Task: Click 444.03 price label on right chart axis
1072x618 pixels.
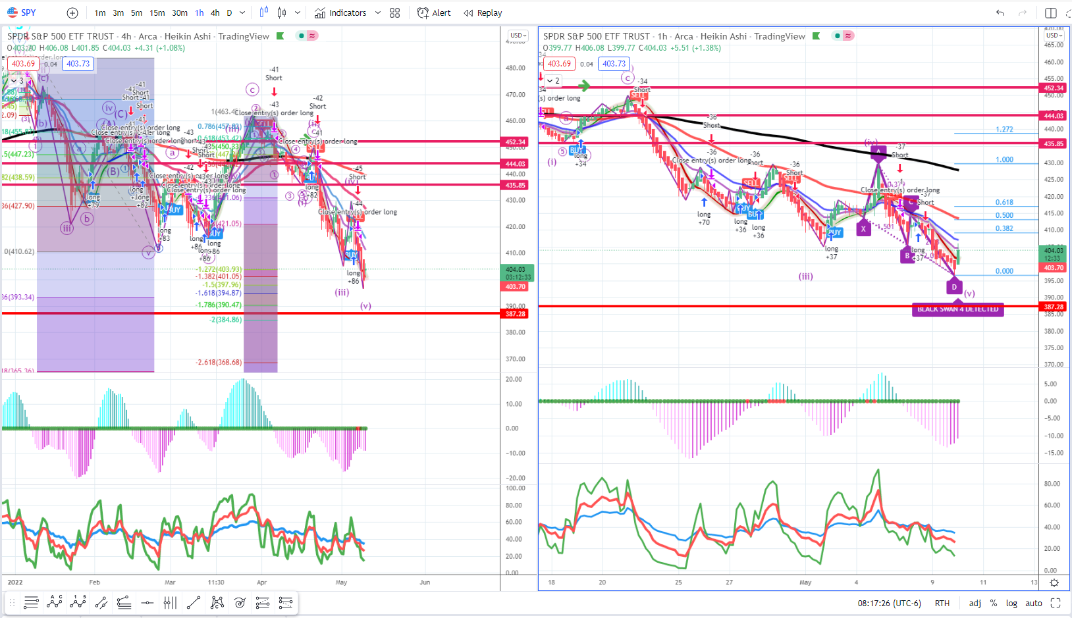Action: click(x=1054, y=115)
